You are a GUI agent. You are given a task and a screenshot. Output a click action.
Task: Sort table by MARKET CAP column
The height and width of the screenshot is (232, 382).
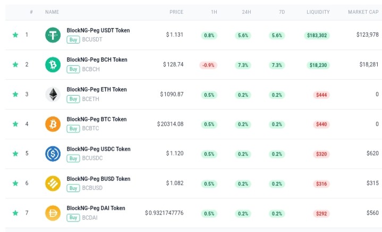click(363, 12)
